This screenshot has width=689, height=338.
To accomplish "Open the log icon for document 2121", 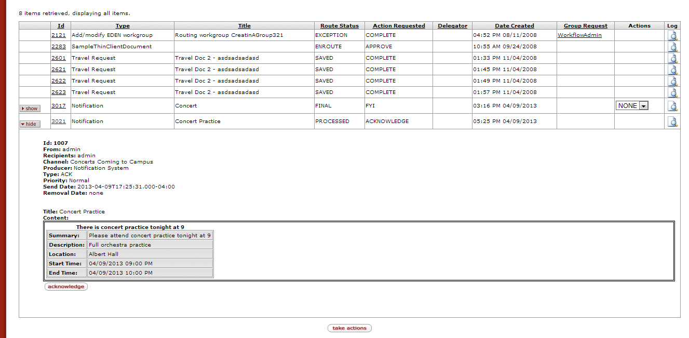I will coord(672,35).
